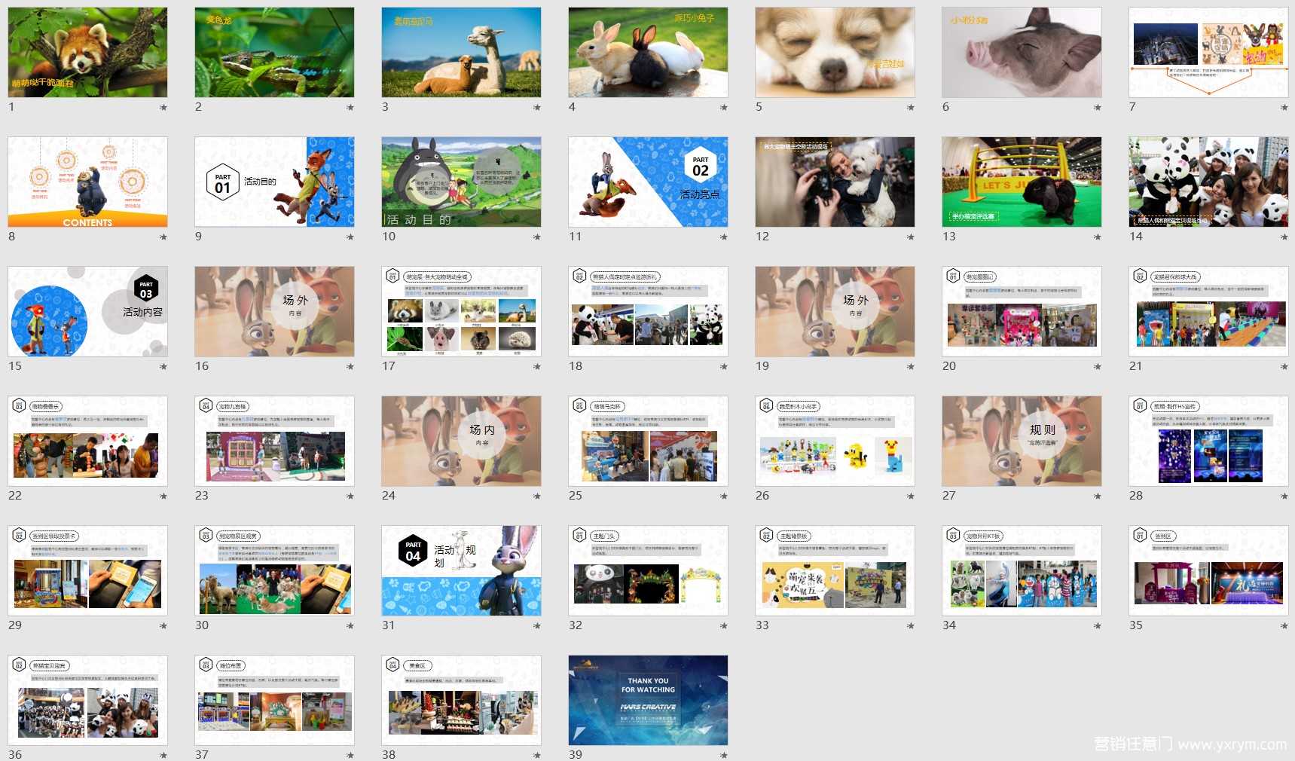Select slide 9 PART 01 thumbnail

(274, 182)
